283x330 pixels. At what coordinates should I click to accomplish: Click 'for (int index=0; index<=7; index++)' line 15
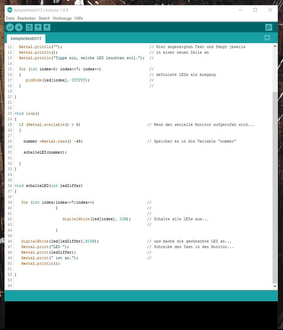[60, 69]
